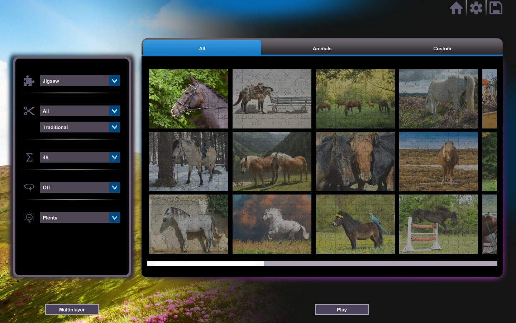Click the save game icon

coord(496,8)
